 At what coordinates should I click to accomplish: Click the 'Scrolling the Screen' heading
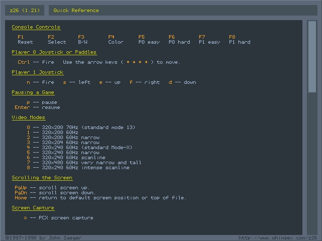42,178
